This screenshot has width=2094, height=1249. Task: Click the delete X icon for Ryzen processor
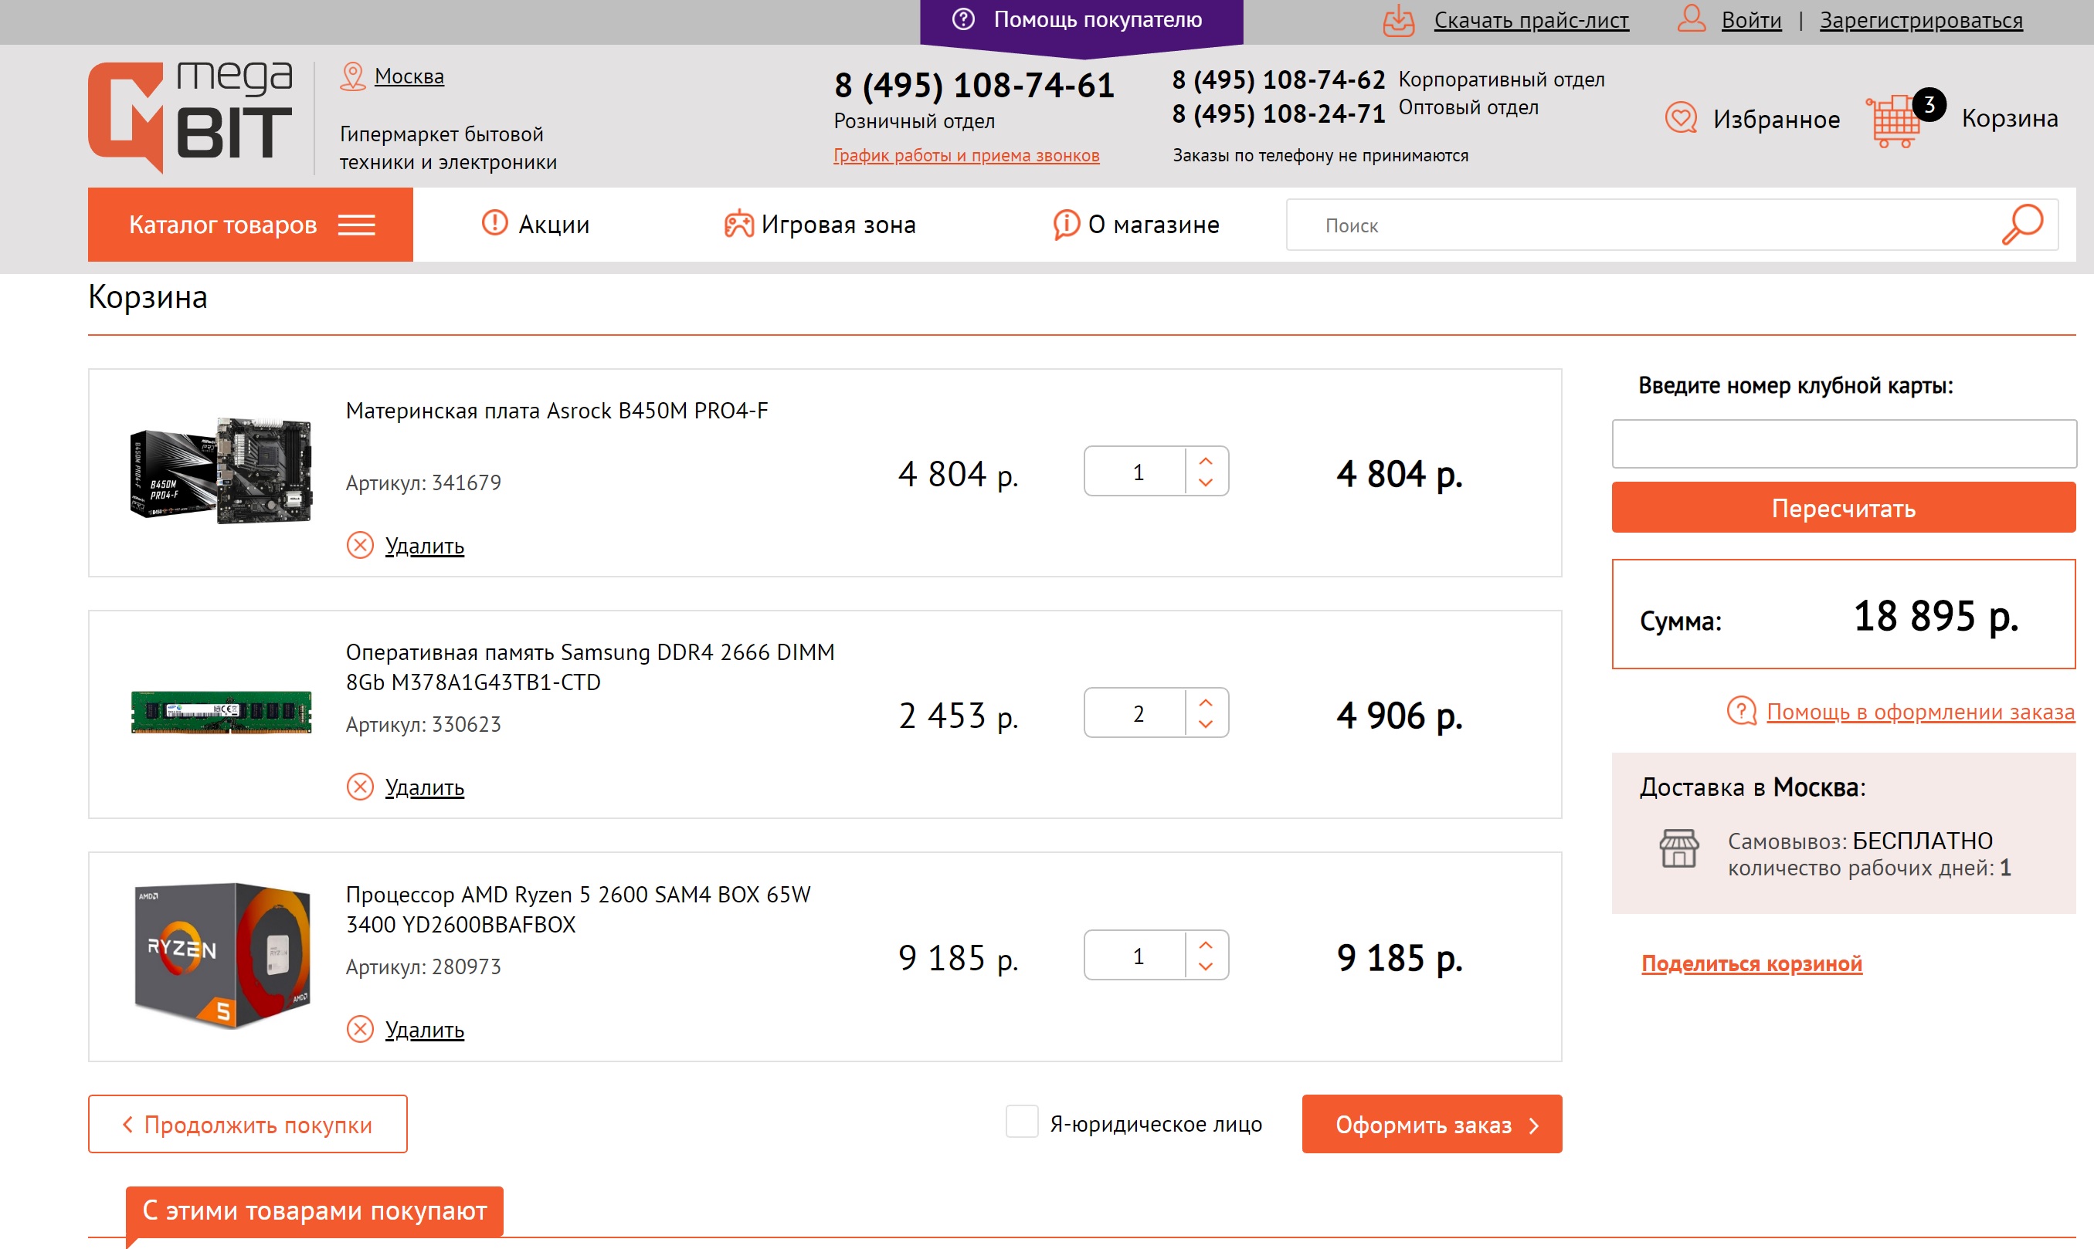pyautogui.click(x=361, y=1029)
